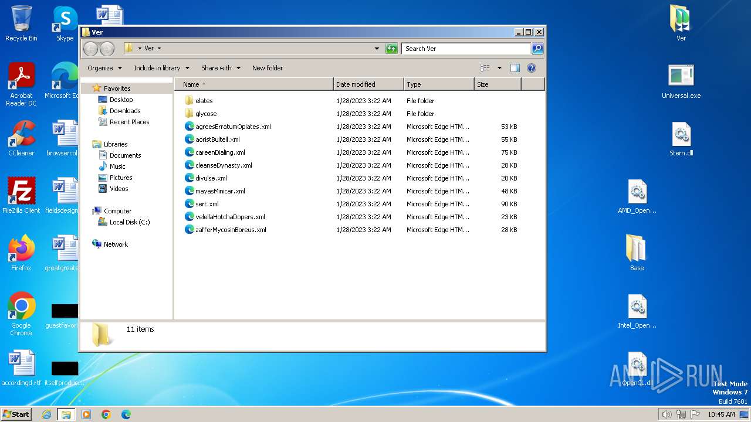Image resolution: width=751 pixels, height=422 pixels.
Task: Select Music library
Action: [117, 166]
